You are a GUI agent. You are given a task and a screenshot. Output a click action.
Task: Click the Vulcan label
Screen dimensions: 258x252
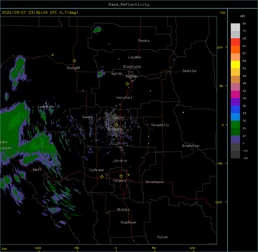(163, 237)
